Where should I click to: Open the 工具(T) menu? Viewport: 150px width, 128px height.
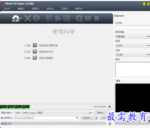point(64,9)
